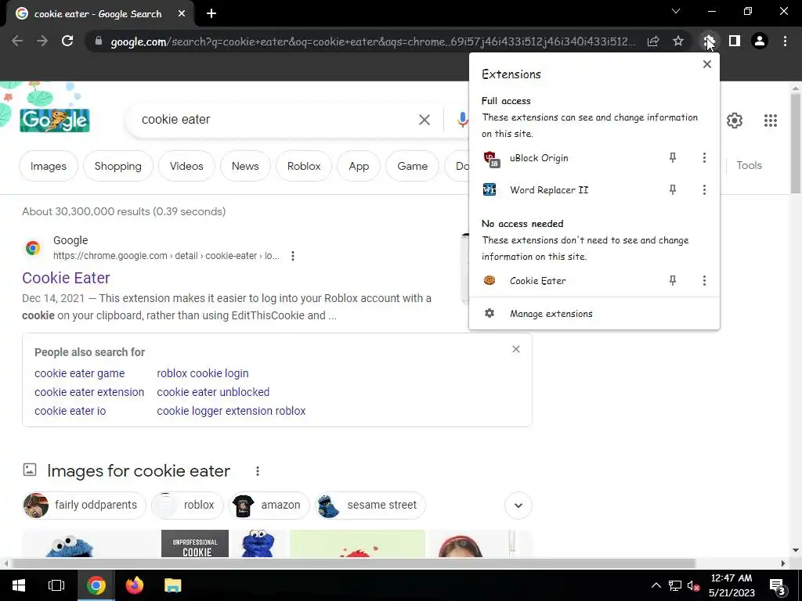Open options for Images for cookie eater

[258, 471]
